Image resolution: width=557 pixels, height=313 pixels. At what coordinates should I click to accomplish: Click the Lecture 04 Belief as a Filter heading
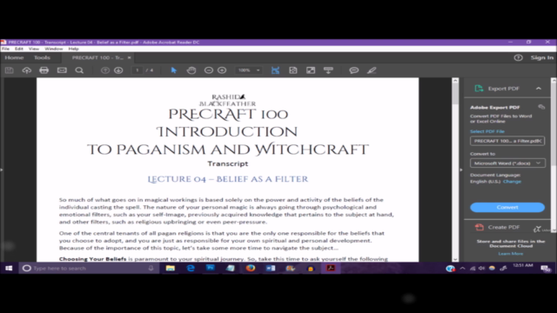(x=228, y=179)
